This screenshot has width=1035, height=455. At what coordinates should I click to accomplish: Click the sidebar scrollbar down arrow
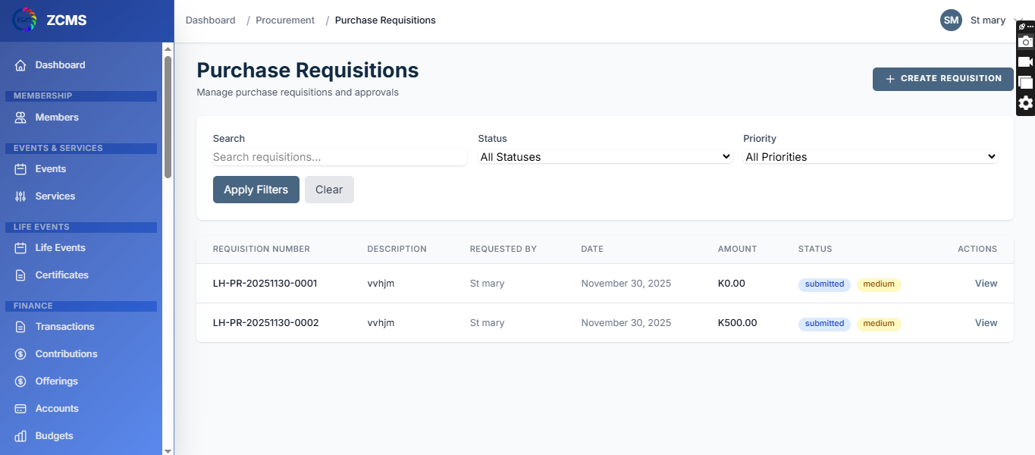(x=168, y=450)
